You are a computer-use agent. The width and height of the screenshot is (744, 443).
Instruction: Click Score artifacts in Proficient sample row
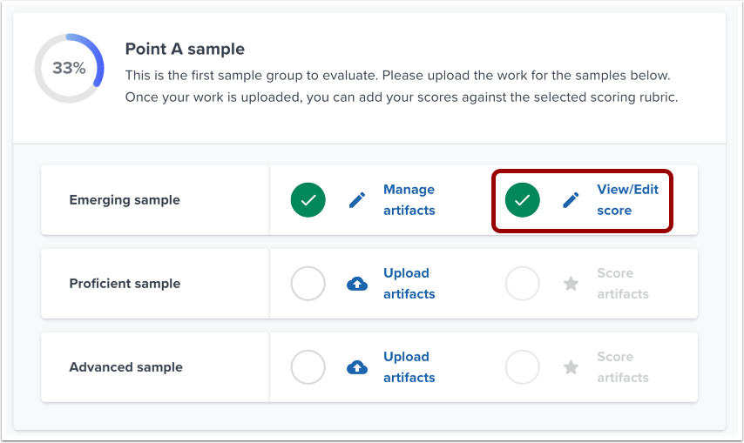pos(622,284)
